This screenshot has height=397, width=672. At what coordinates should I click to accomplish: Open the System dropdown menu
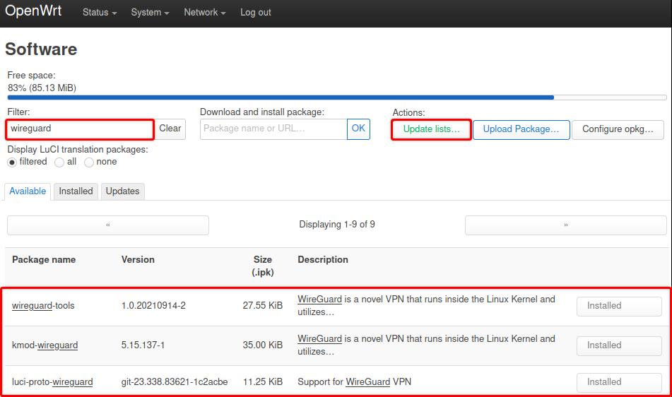tap(150, 13)
